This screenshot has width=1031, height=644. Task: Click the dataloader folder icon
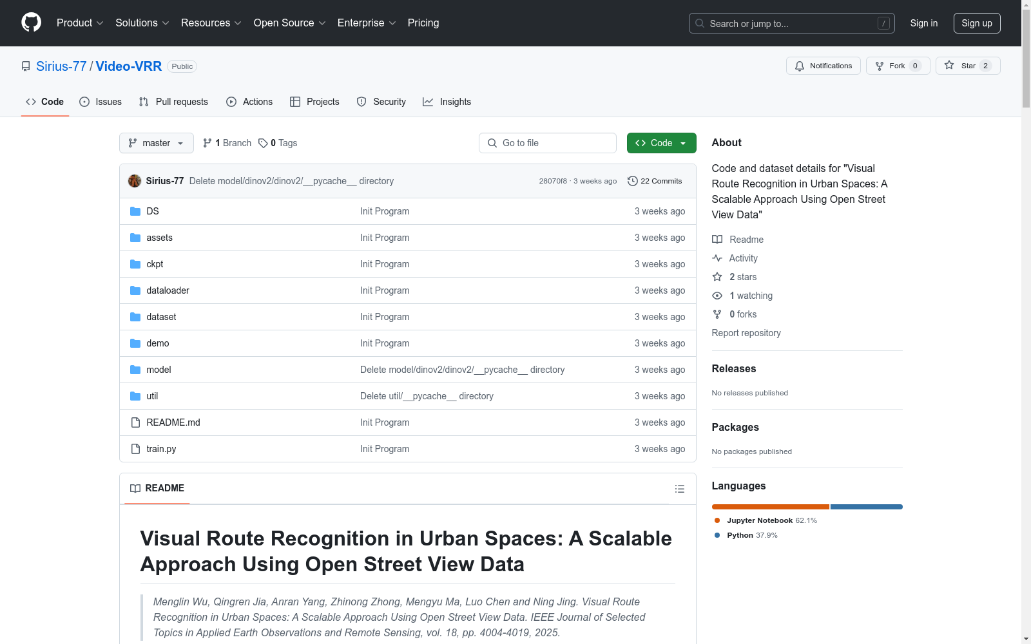(135, 290)
